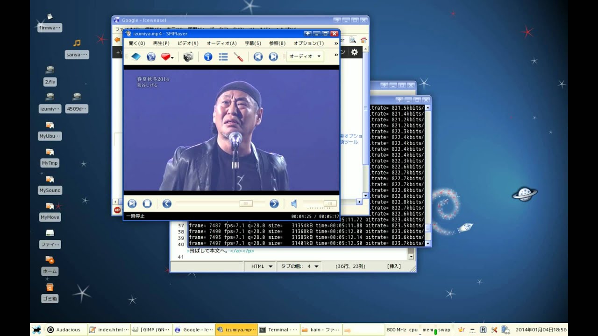Click the Iceweasel search magnifier icon
The width and height of the screenshot is (598, 336).
[x=353, y=40]
